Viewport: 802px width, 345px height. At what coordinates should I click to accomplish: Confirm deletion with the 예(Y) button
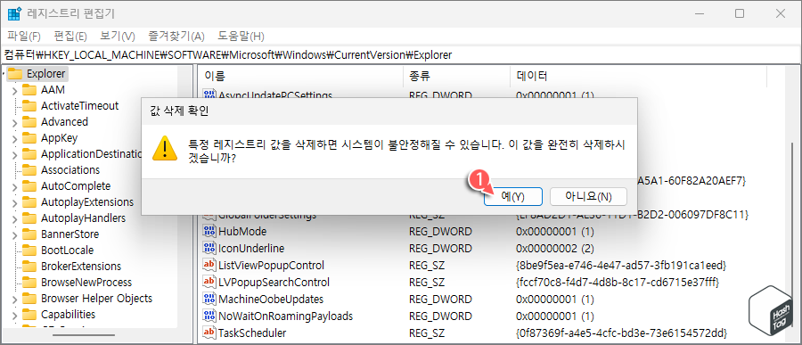[x=513, y=196]
